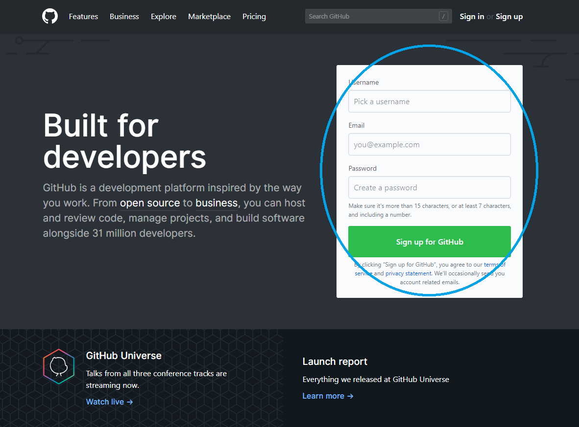Click the Username field label
579x427 pixels.
click(x=364, y=82)
